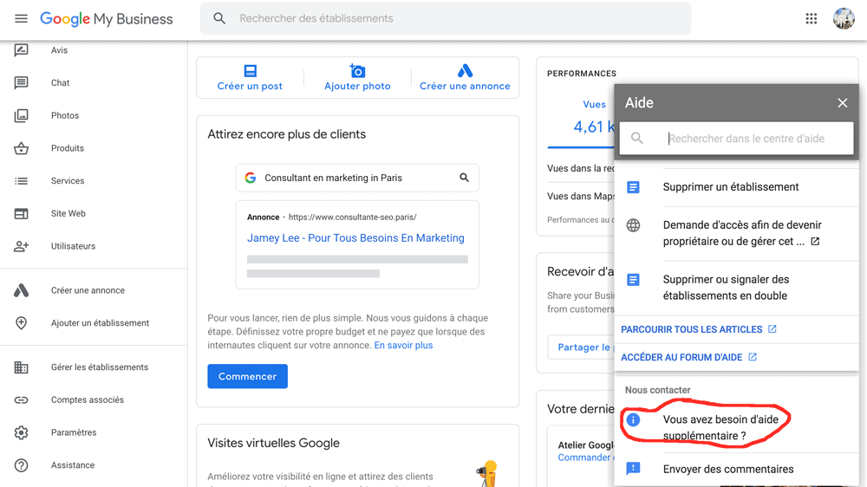This screenshot has width=867, height=487.
Task: Click the document icon for Supprimer un établissement
Action: pos(633,187)
